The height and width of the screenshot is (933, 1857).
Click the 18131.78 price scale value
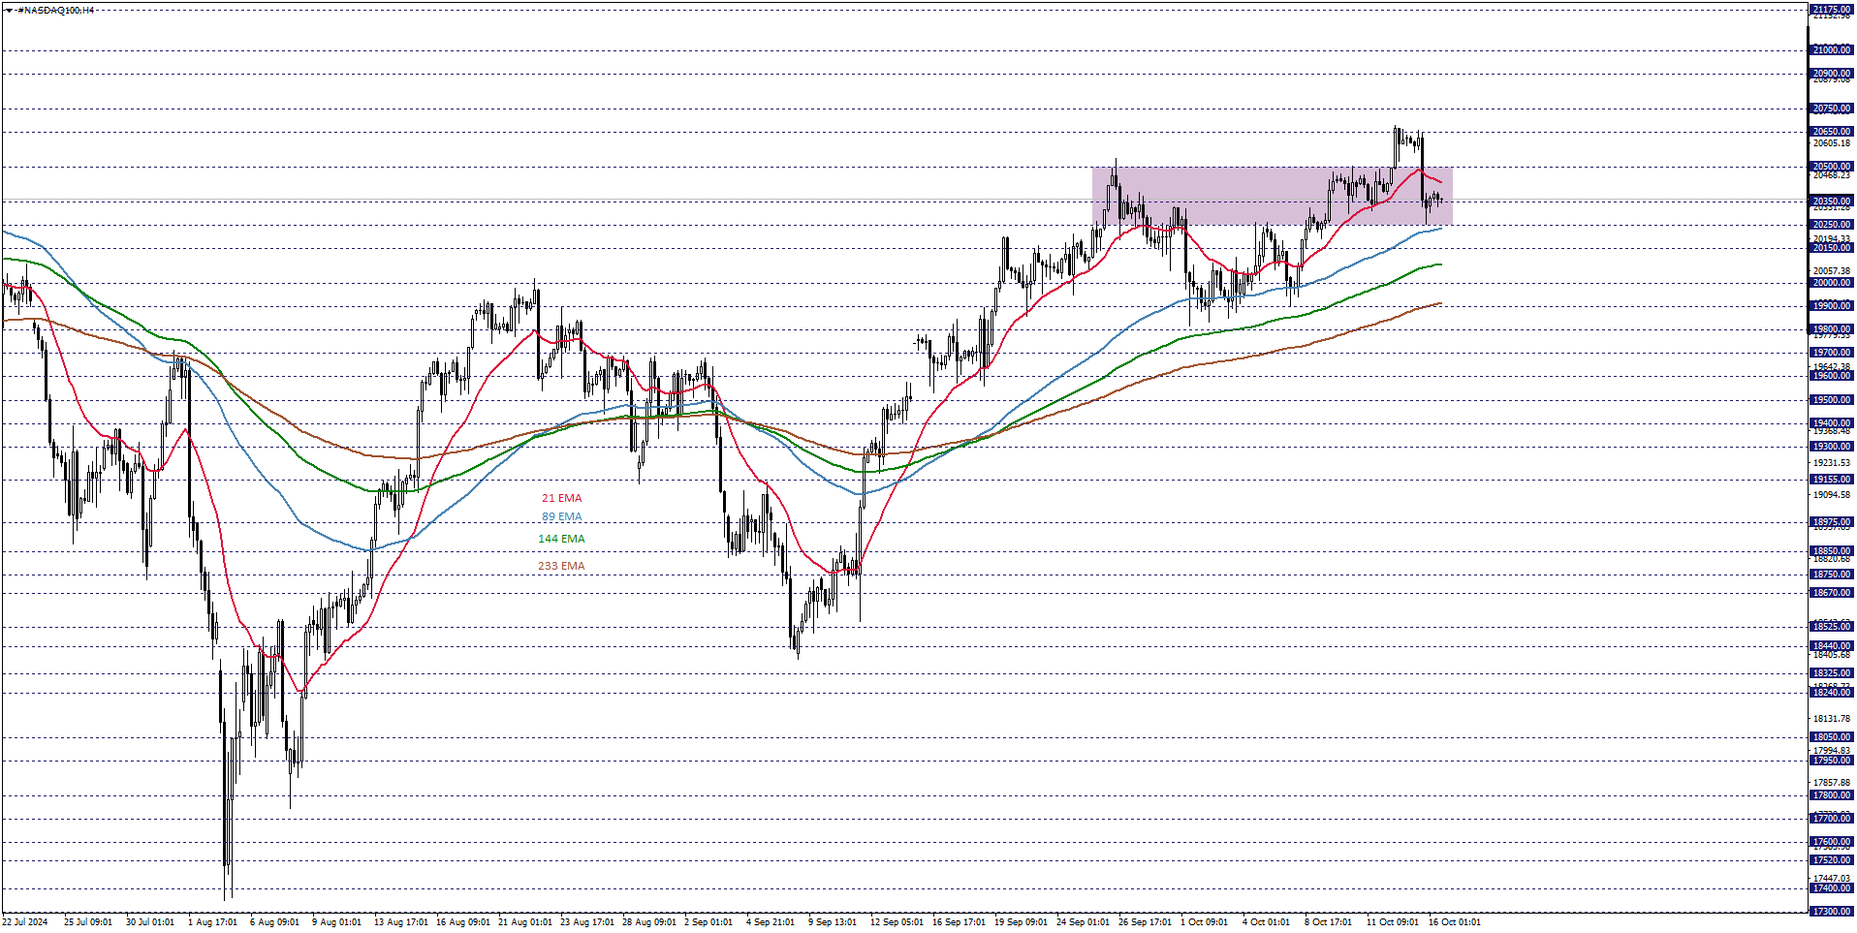(1832, 719)
